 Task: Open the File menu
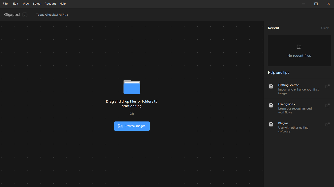5,4
